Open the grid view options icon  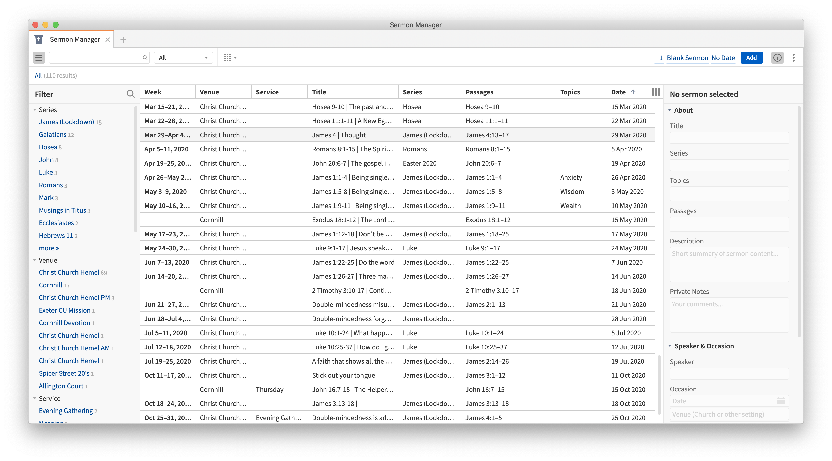pos(230,58)
